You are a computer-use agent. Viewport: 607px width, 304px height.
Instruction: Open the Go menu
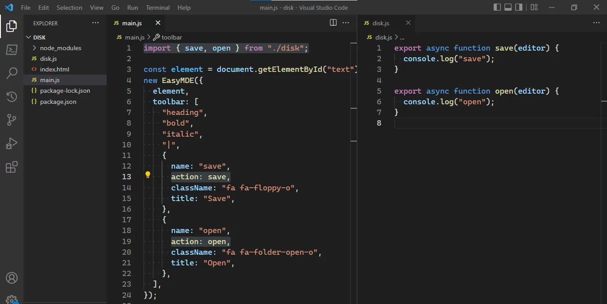click(116, 8)
